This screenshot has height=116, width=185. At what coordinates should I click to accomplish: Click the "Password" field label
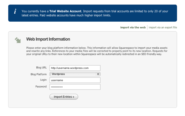click(x=41, y=86)
